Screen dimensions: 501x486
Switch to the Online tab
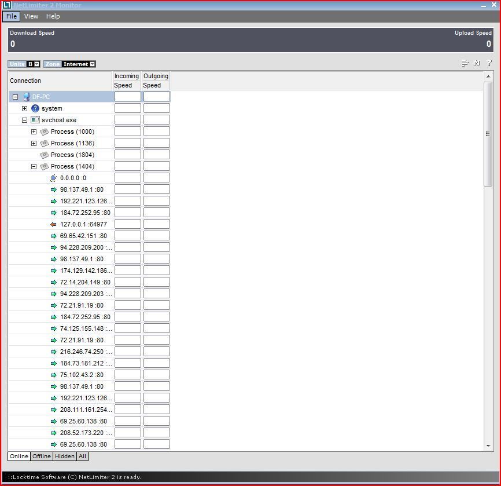(x=19, y=456)
